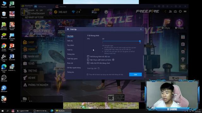Launch Google Chrome from desktop
This screenshot has height=113, width=202.
[x=4, y=47]
